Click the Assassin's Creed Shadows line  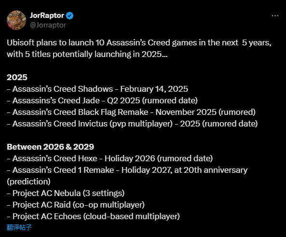point(97,89)
